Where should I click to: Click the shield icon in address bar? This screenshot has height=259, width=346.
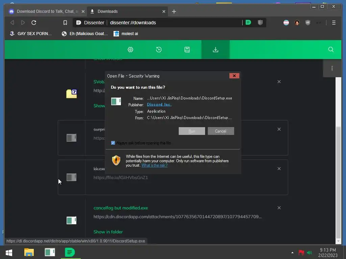click(260, 23)
